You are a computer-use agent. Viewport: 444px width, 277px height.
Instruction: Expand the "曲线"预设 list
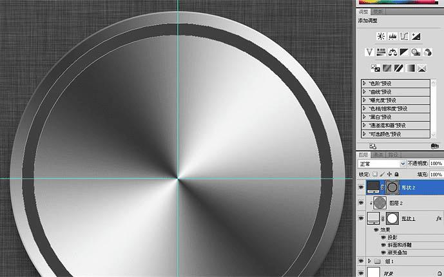point(365,91)
